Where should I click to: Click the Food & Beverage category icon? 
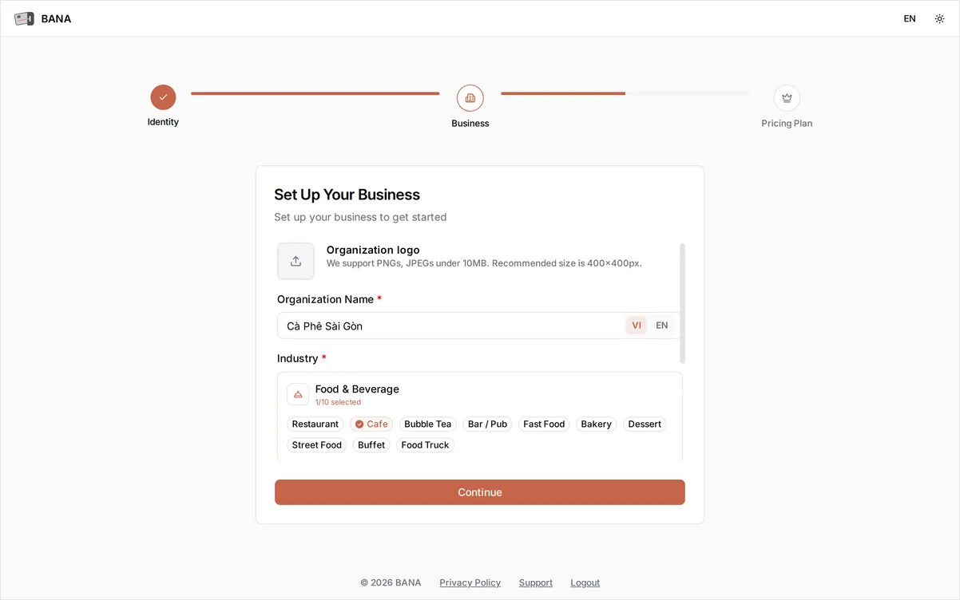[298, 394]
